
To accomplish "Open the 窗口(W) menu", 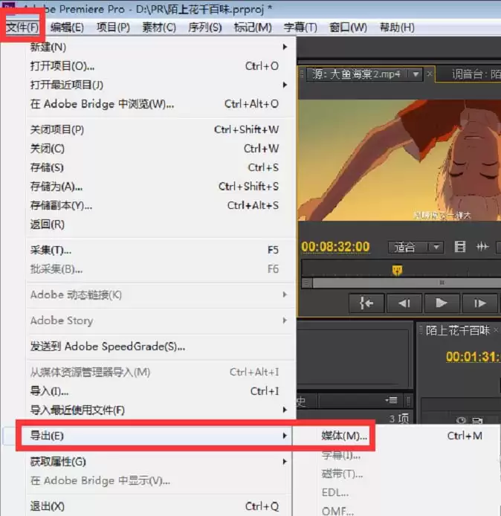I will point(348,28).
